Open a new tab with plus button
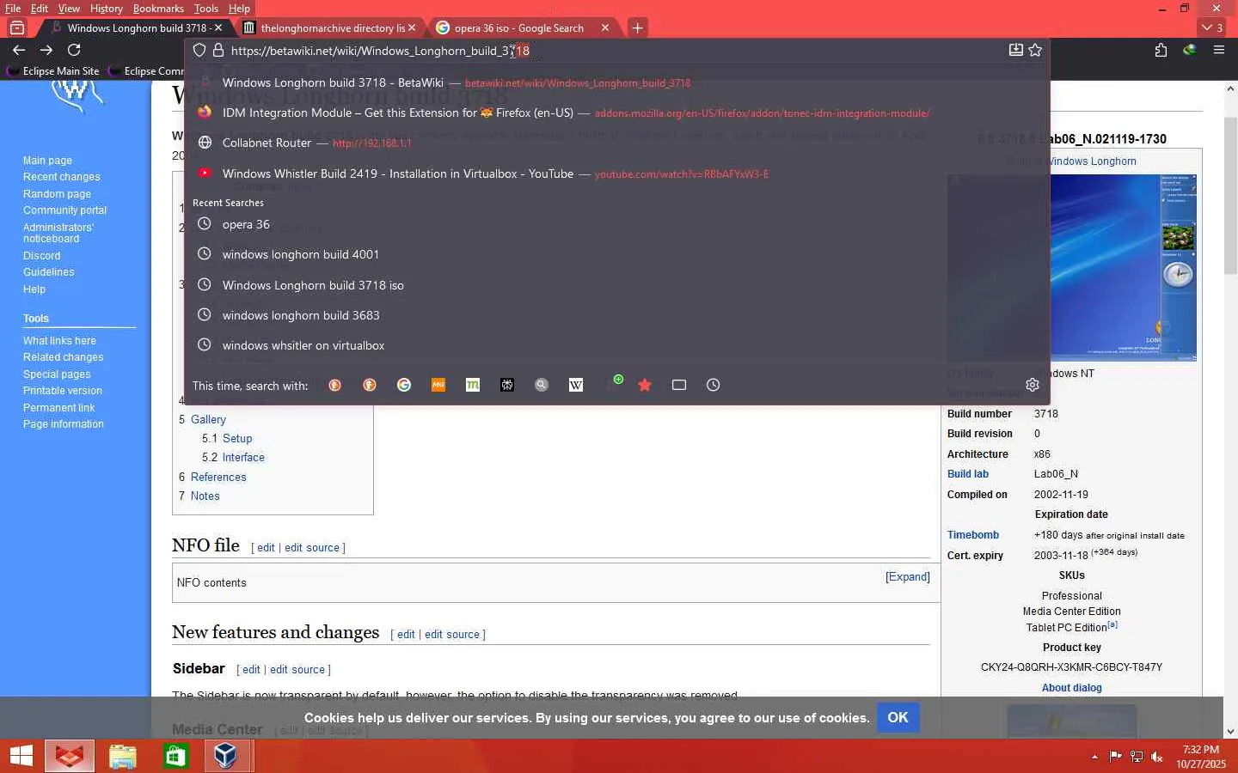Image resolution: width=1238 pixels, height=773 pixels. 637,27
